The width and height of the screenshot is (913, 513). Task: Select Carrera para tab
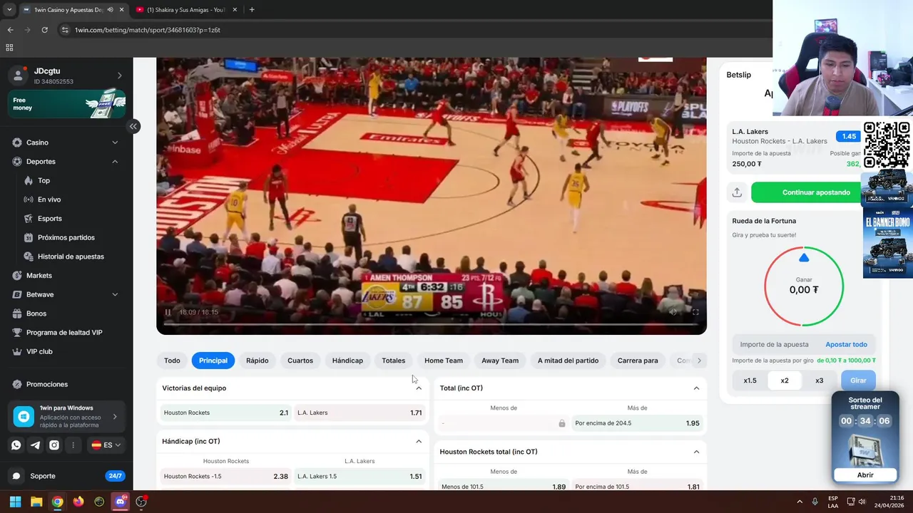tap(638, 361)
